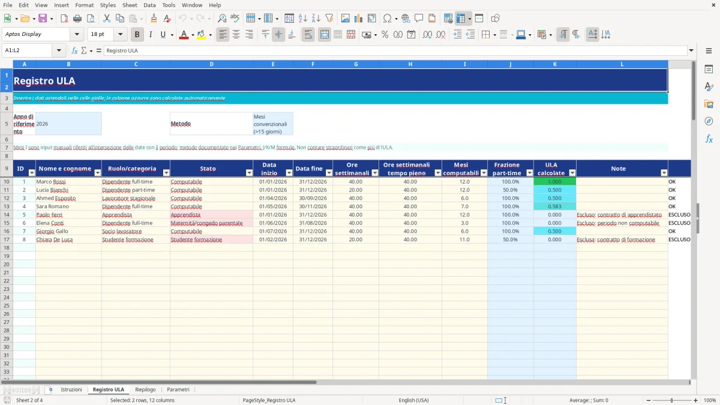This screenshot has width=720, height=405.
Task: Open the Note column filter dropdown
Action: pos(664,173)
